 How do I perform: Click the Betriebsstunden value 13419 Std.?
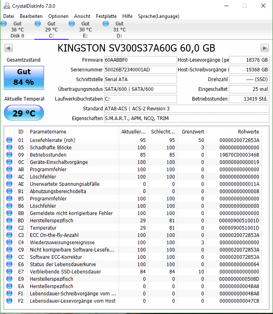(x=249, y=99)
